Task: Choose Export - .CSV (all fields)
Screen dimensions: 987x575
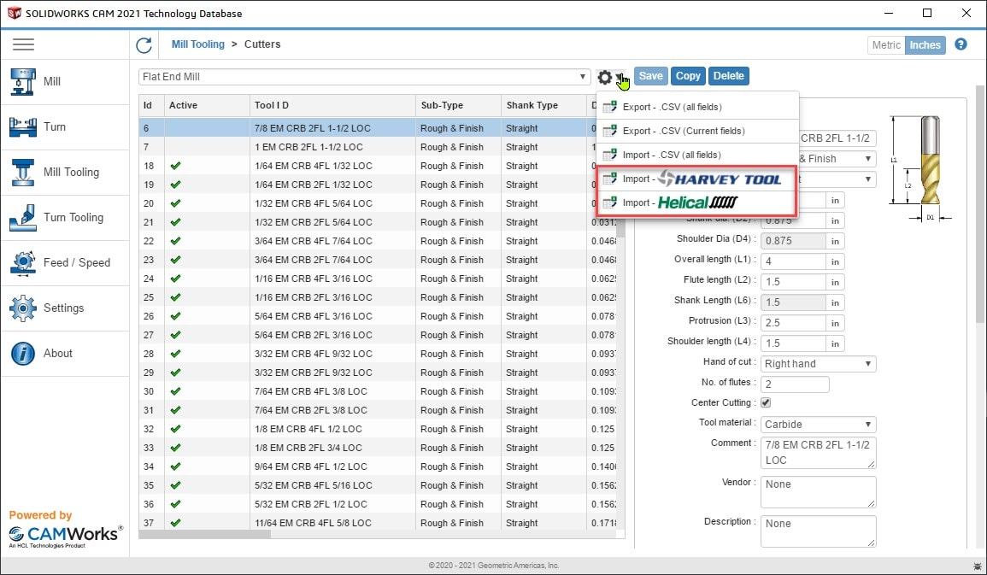Action: click(697, 107)
